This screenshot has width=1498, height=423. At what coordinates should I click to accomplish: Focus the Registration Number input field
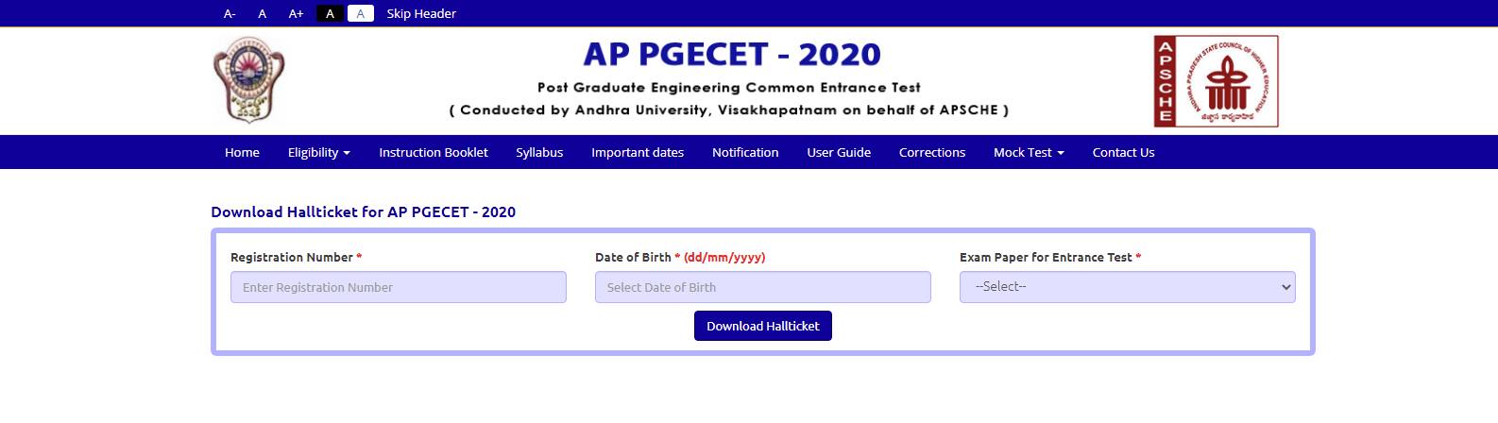(x=399, y=287)
